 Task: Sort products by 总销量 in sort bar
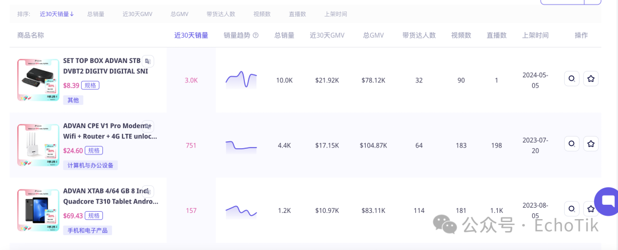tap(96, 14)
